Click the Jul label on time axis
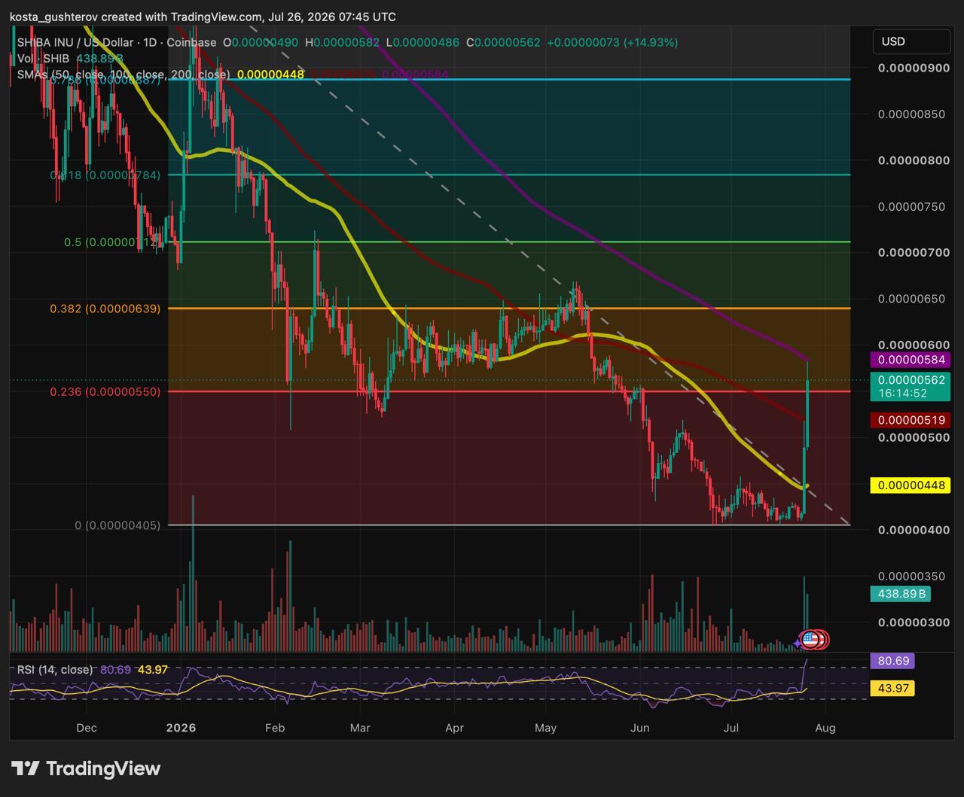This screenshot has width=964, height=797. click(731, 728)
